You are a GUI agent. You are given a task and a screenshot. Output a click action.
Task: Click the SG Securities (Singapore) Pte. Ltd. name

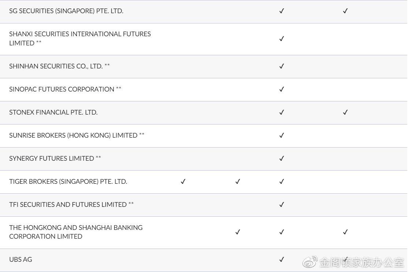click(66, 11)
